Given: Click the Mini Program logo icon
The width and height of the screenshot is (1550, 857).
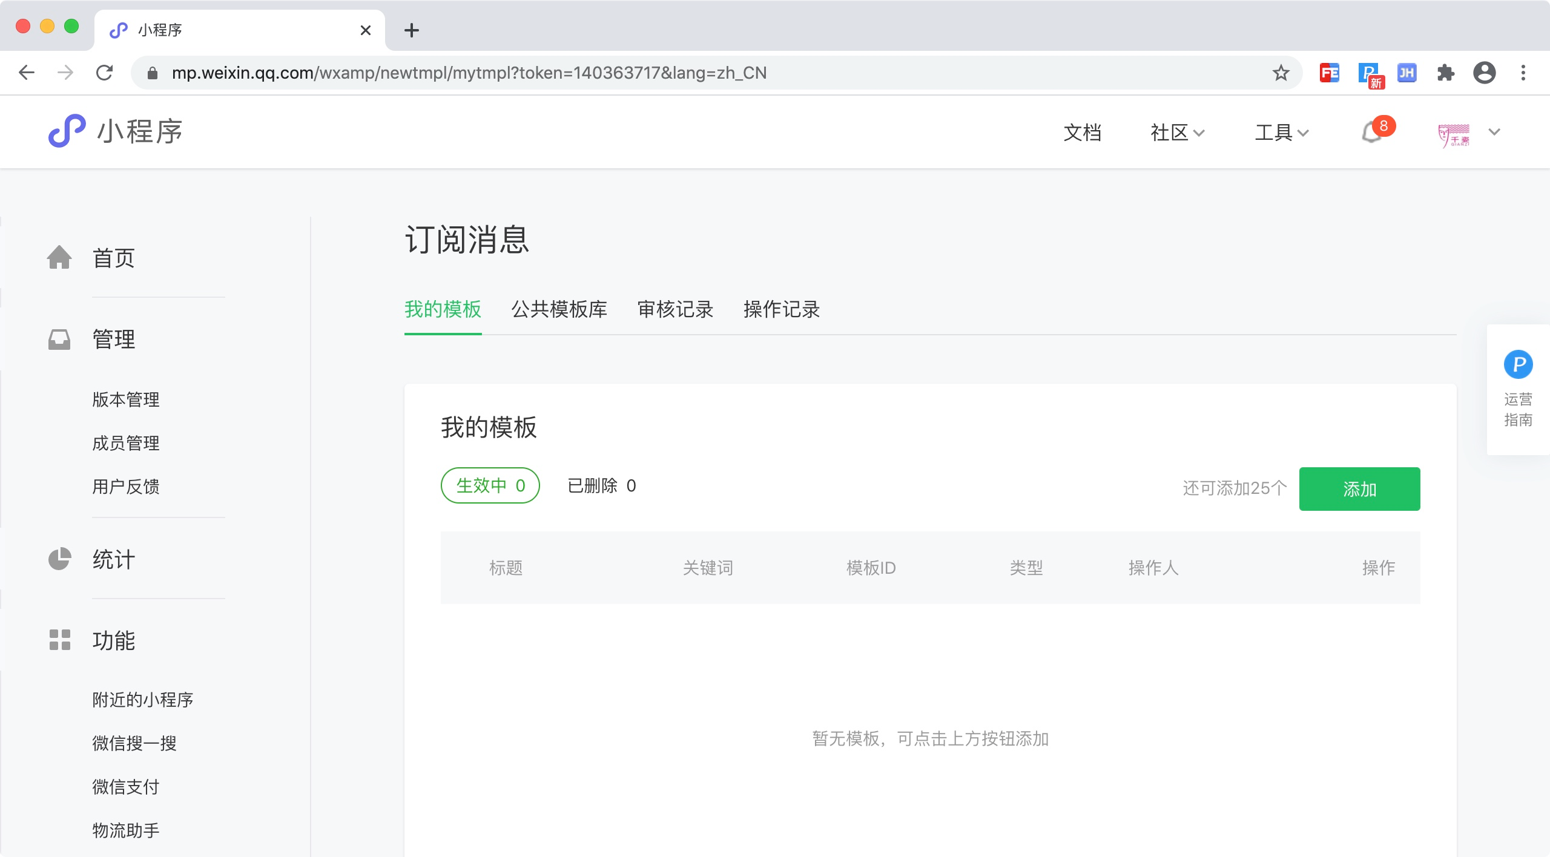Looking at the screenshot, I should click(x=67, y=131).
